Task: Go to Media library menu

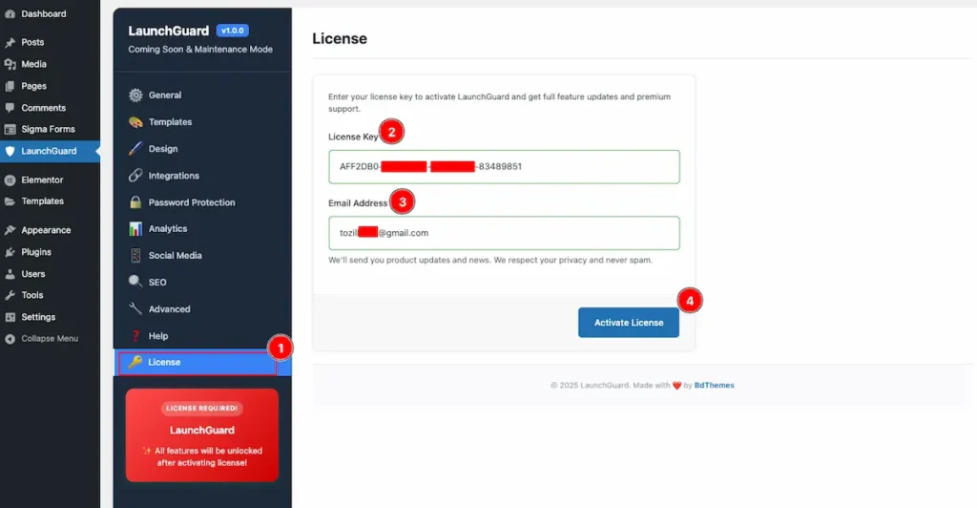Action: (x=50, y=64)
